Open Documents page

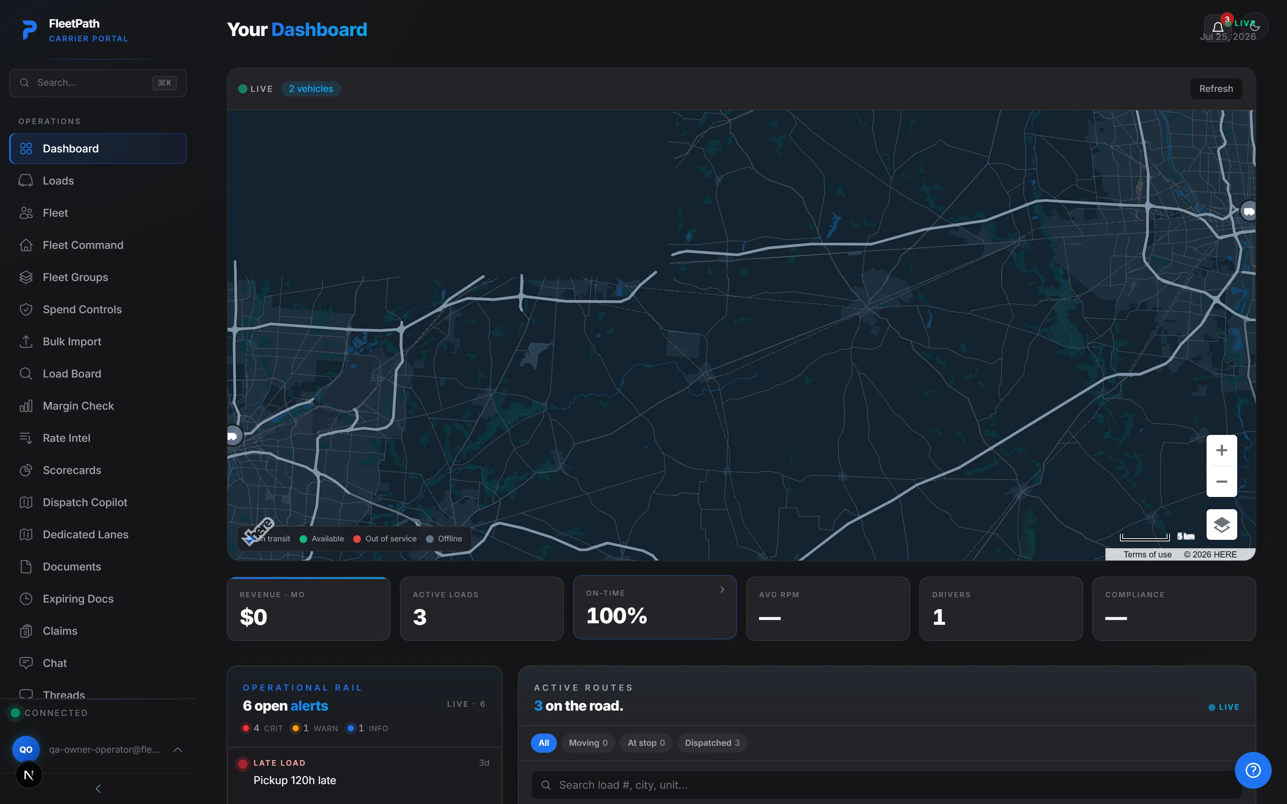[98, 567]
